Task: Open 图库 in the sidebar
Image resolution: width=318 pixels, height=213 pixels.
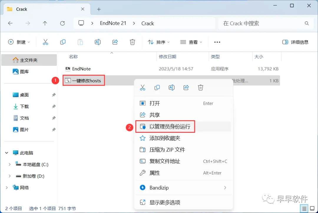Action: (x=29, y=71)
